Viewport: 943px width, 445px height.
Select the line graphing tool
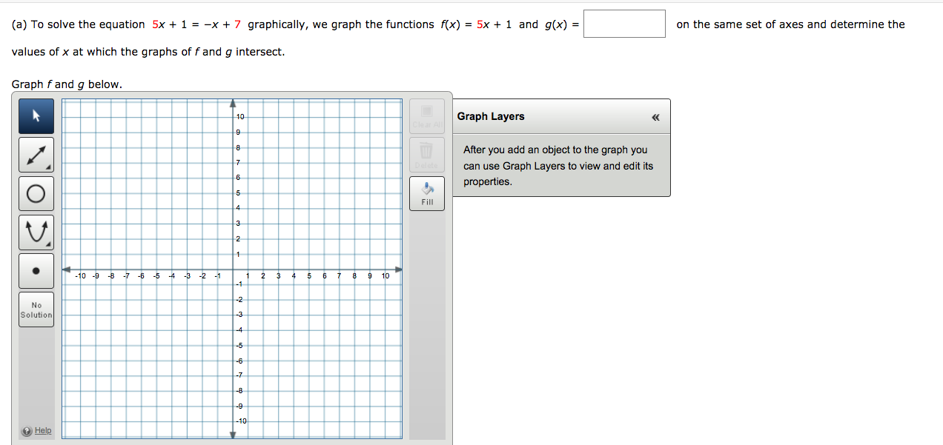(36, 155)
